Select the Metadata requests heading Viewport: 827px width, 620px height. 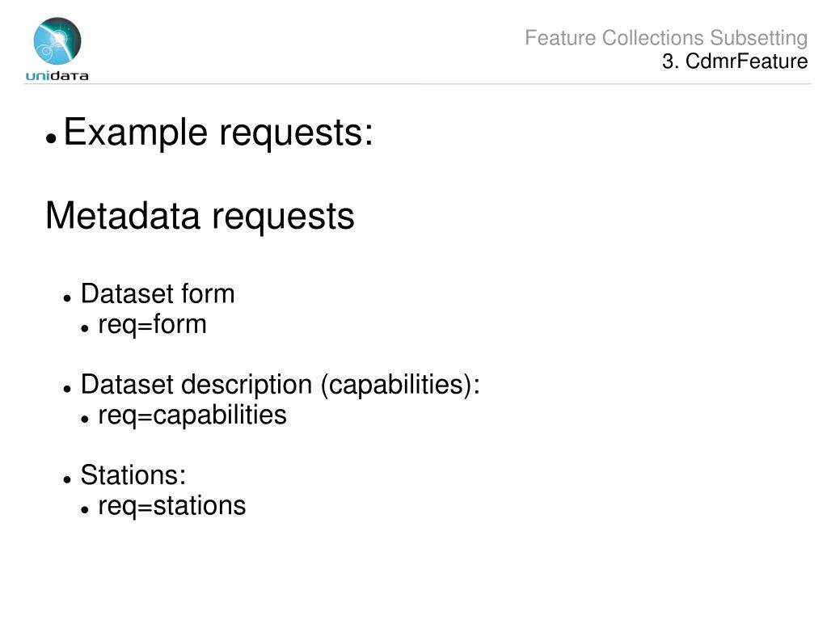pos(200,216)
